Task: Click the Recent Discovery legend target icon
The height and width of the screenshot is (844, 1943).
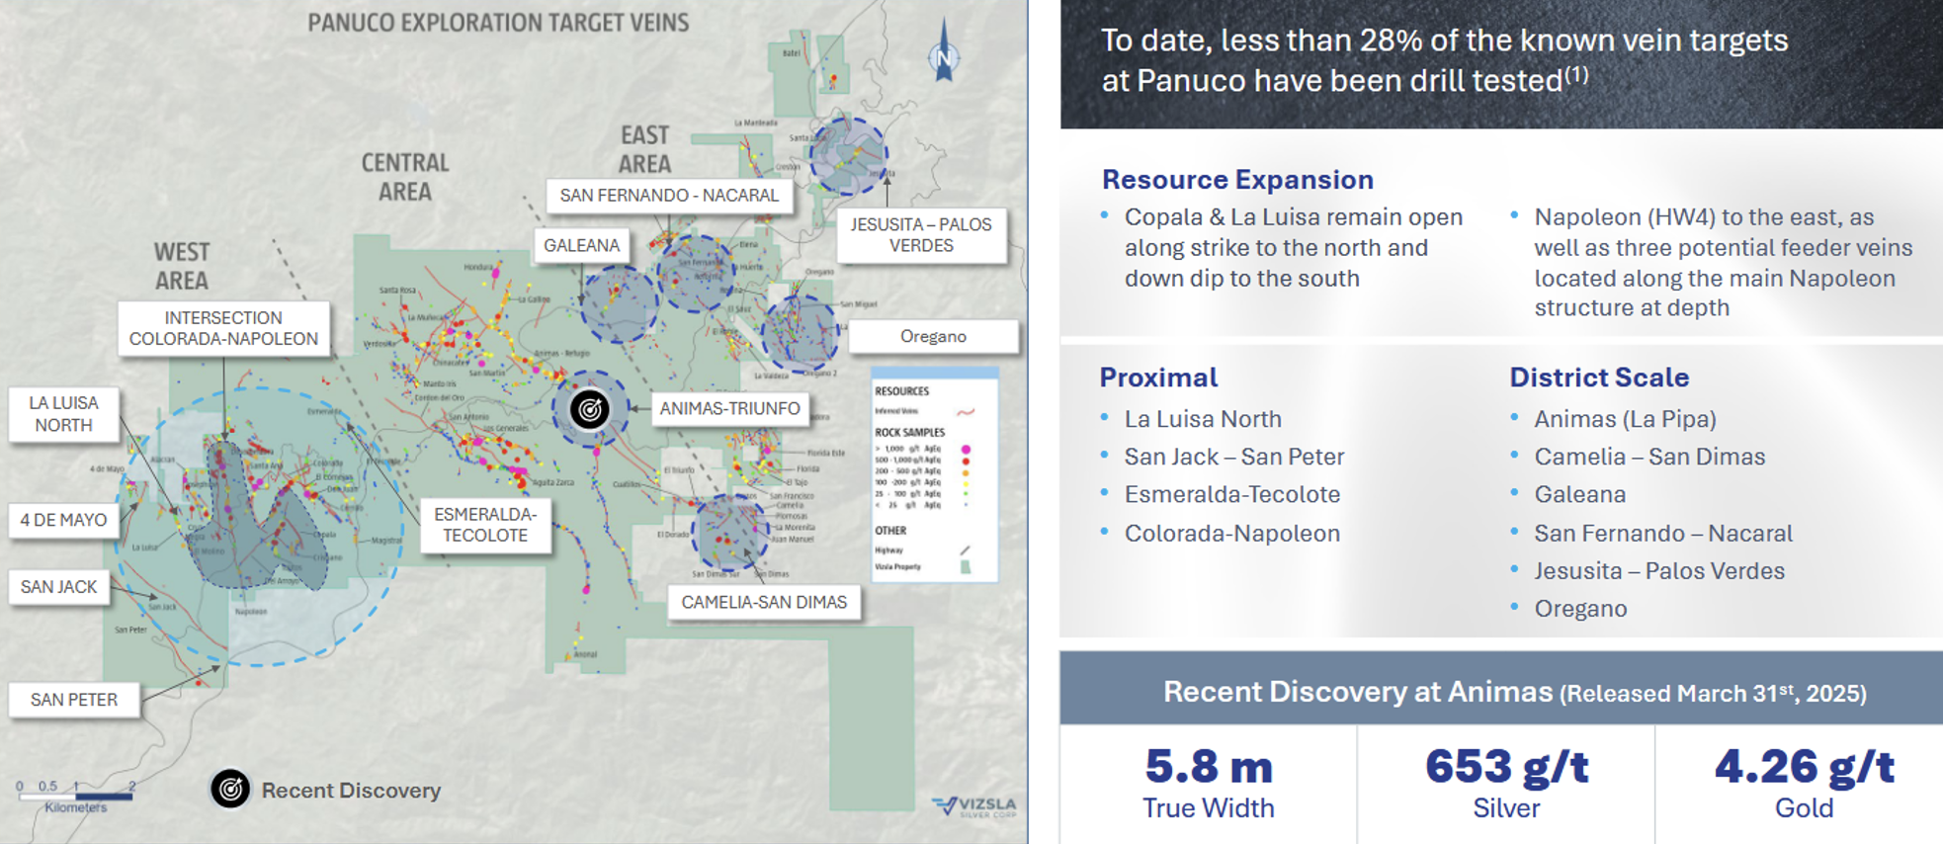Action: (x=230, y=789)
